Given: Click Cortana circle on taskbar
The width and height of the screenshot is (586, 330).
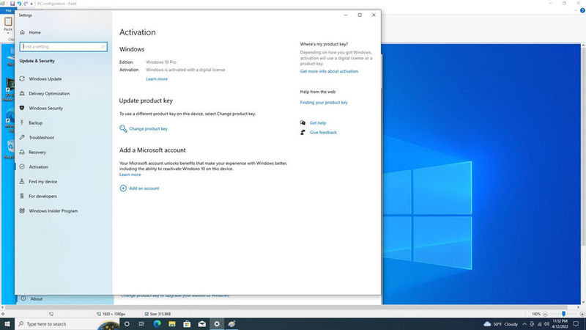Looking at the screenshot, I should click(127, 324).
